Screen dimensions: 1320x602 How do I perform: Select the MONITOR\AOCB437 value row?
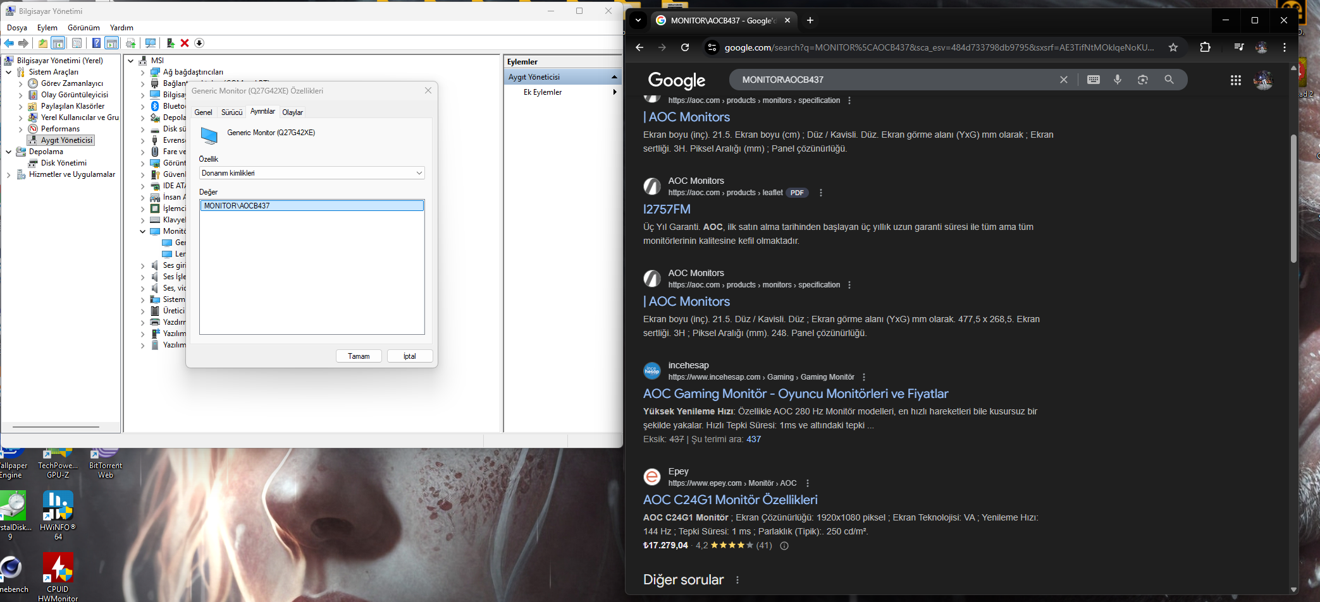(x=312, y=206)
